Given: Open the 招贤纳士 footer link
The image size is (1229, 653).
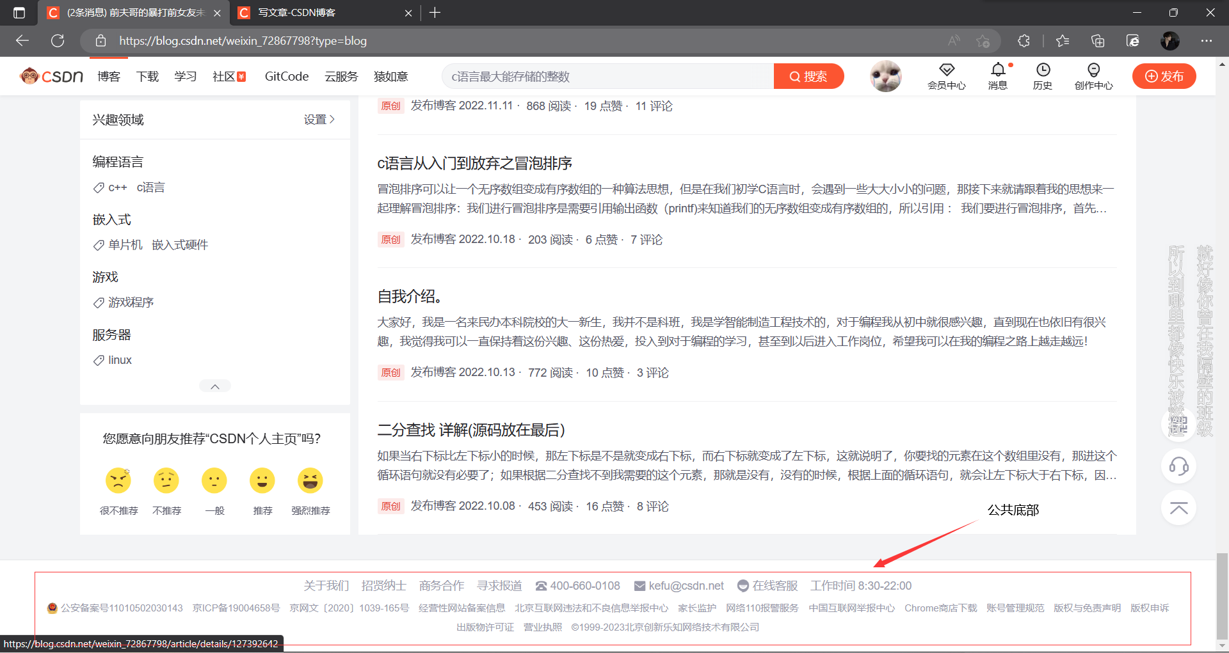Looking at the screenshot, I should tap(384, 586).
